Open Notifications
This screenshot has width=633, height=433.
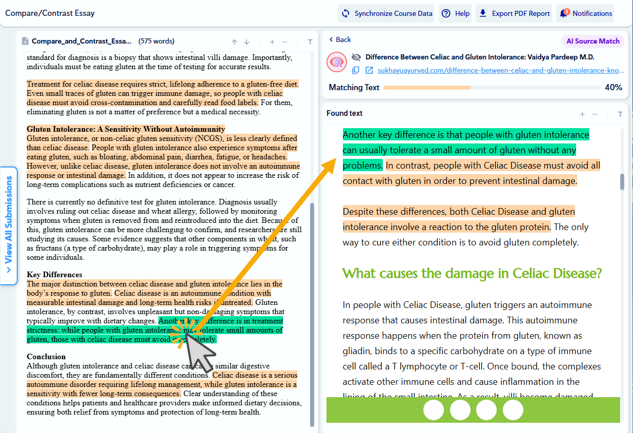point(585,13)
